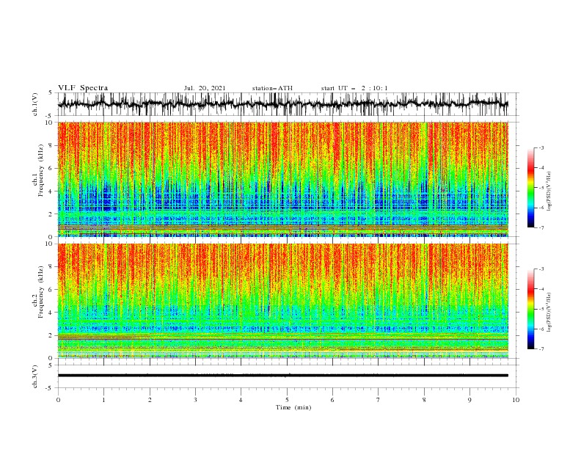
Task: Click lower colorbar 'log(PSD)(V²/Hz)' label
Action: [x=549, y=313]
